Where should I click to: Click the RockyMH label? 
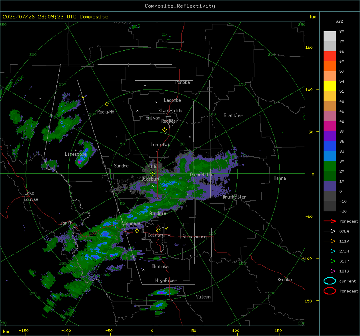click(106, 112)
